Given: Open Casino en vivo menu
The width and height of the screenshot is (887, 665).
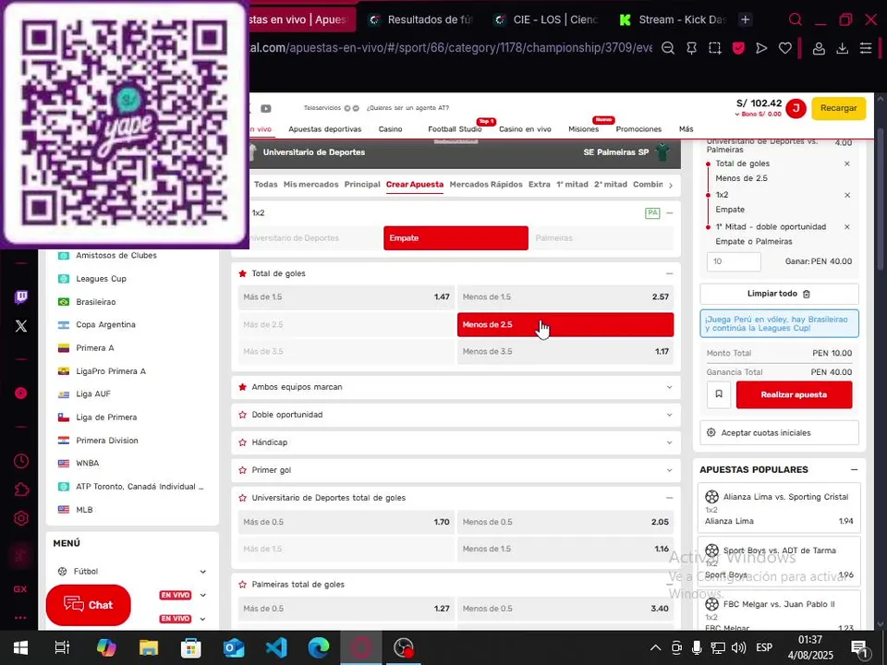Looking at the screenshot, I should click(525, 129).
